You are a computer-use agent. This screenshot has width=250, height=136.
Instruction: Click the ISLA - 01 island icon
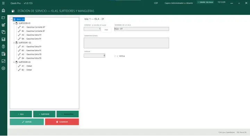14,19
